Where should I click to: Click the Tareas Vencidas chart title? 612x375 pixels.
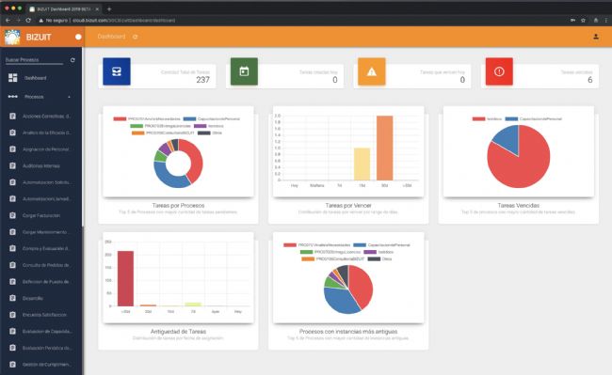pos(519,205)
